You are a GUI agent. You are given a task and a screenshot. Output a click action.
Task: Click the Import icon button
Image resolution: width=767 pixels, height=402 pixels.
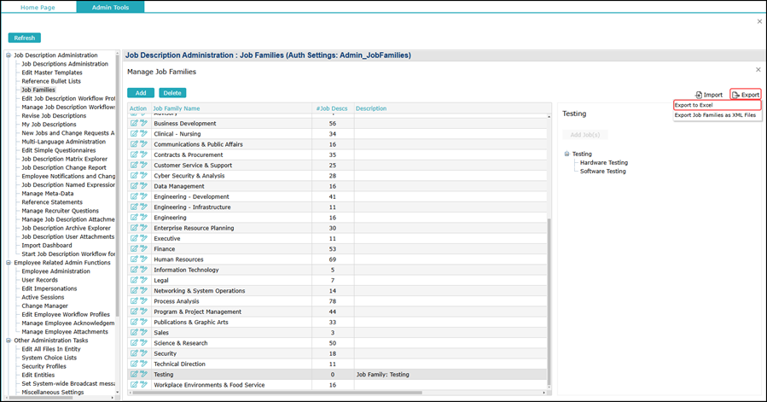click(709, 95)
